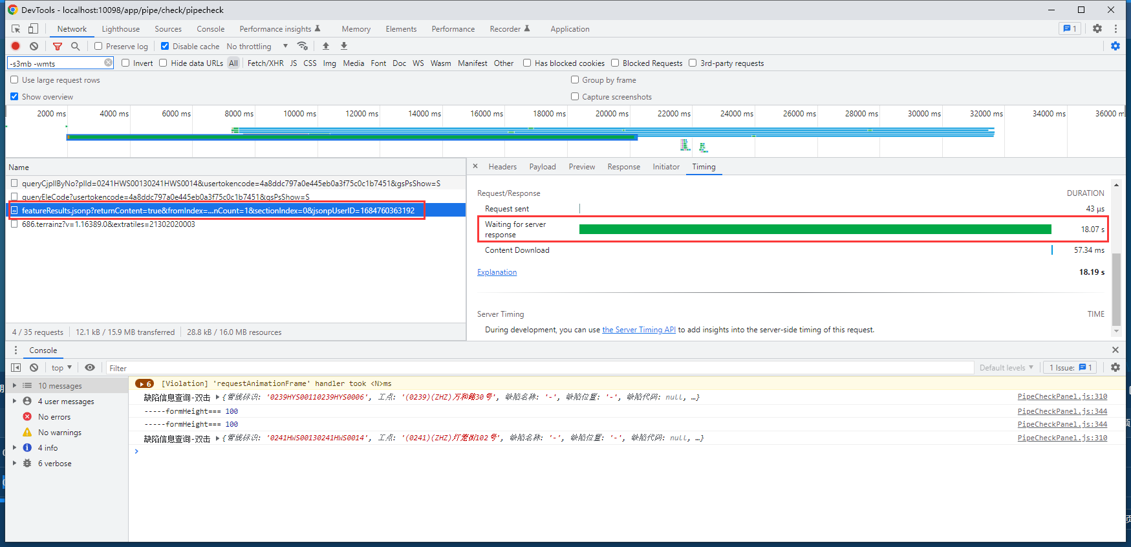This screenshot has width=1131, height=547.
Task: Check Blocked Requests
Action: click(x=615, y=63)
